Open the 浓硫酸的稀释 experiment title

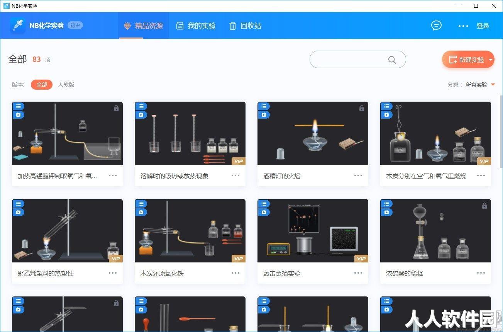(x=405, y=273)
